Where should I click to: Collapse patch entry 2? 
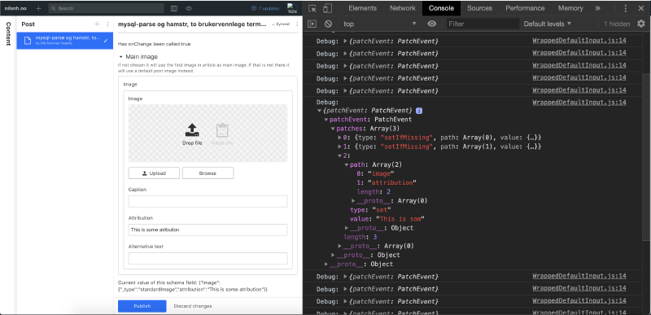pyautogui.click(x=339, y=155)
